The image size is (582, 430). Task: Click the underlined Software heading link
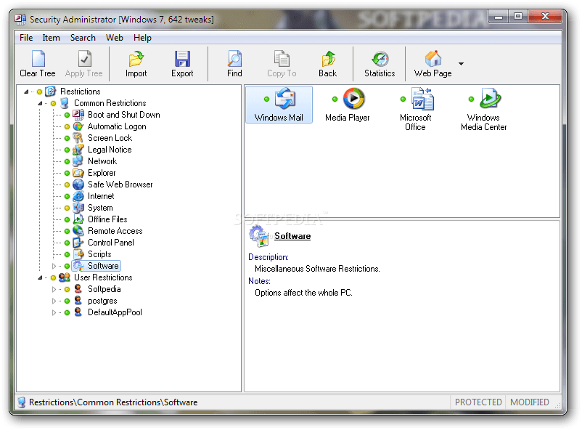(x=292, y=236)
